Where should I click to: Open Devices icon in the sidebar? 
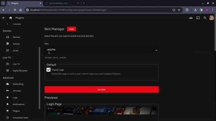(x=7, y=37)
